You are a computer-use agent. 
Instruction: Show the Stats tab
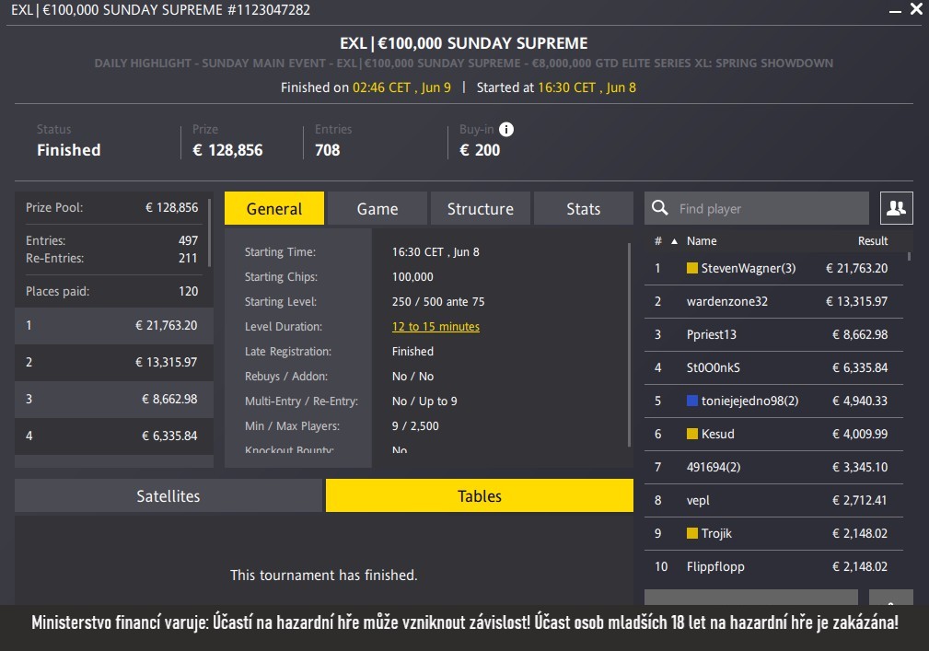tap(583, 209)
